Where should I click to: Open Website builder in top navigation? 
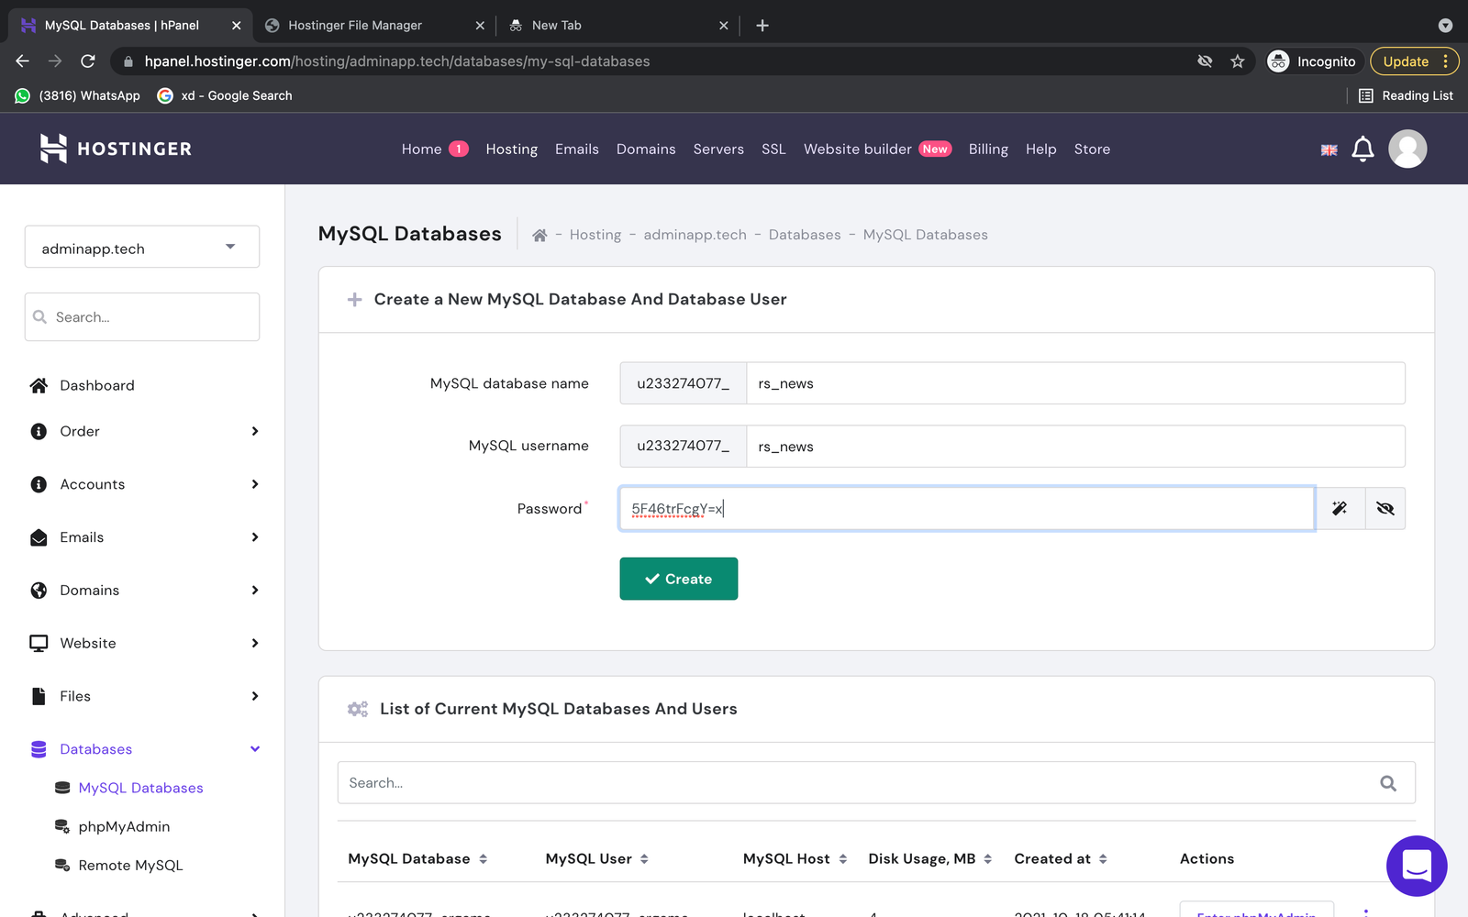point(858,149)
